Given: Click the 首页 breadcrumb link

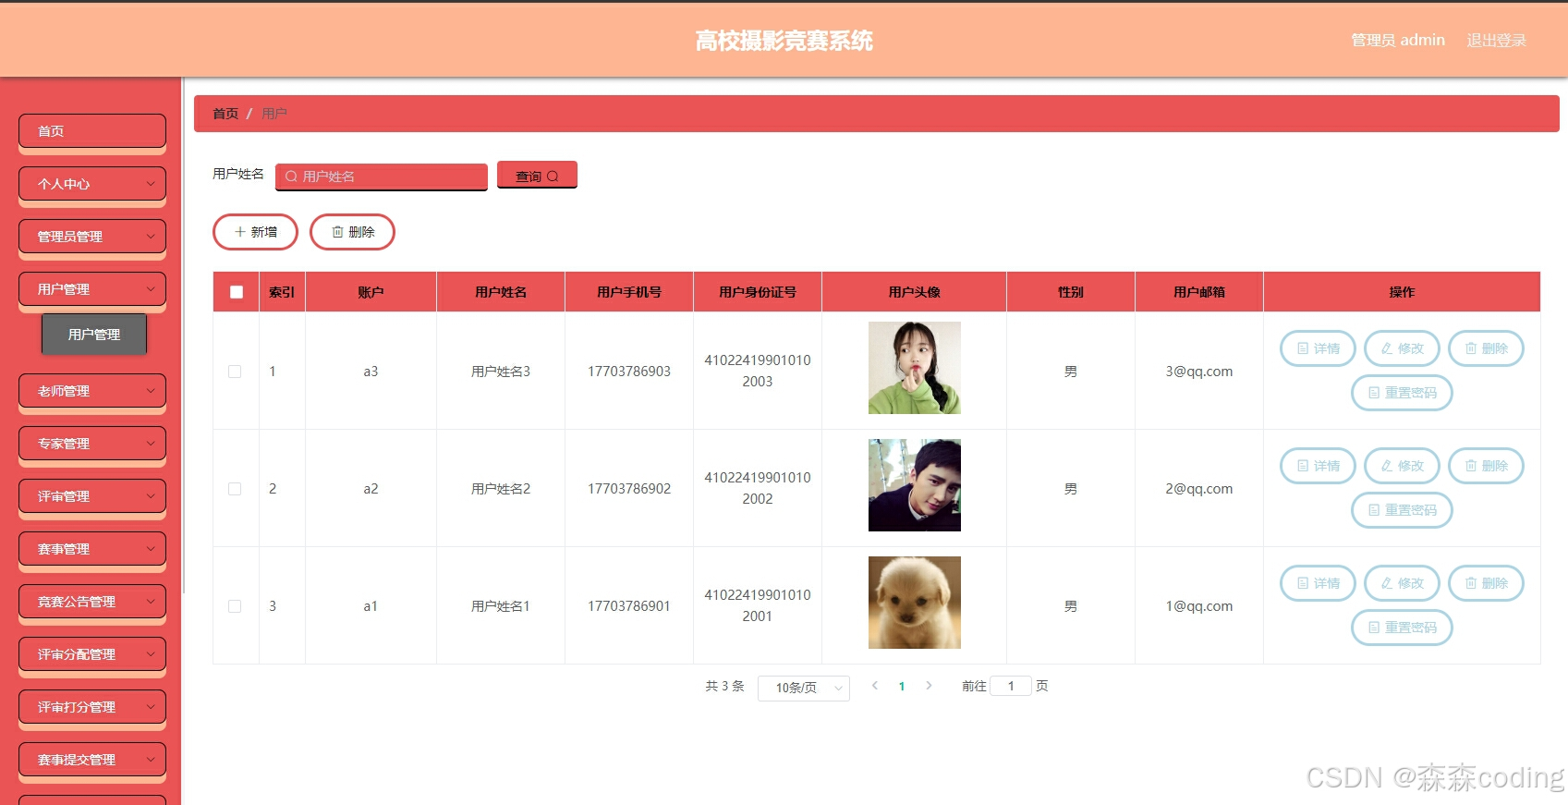Looking at the screenshot, I should tap(225, 114).
